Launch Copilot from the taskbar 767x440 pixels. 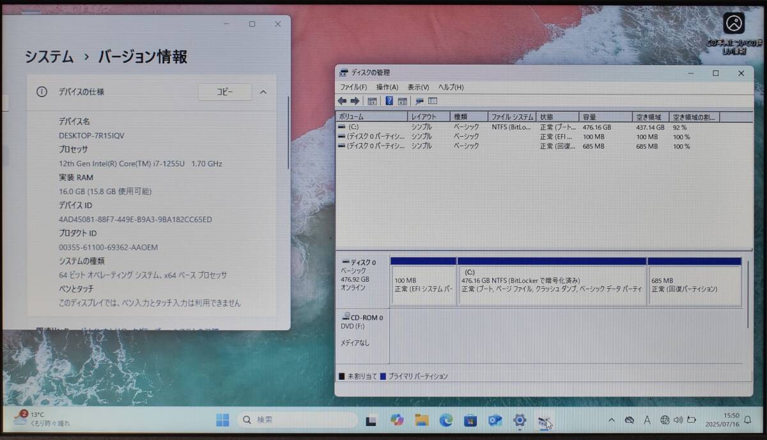(397, 420)
